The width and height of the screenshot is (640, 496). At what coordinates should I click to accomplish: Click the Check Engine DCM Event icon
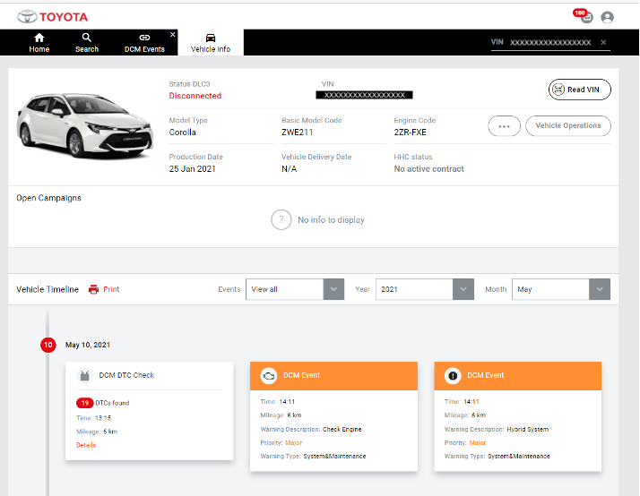point(269,375)
